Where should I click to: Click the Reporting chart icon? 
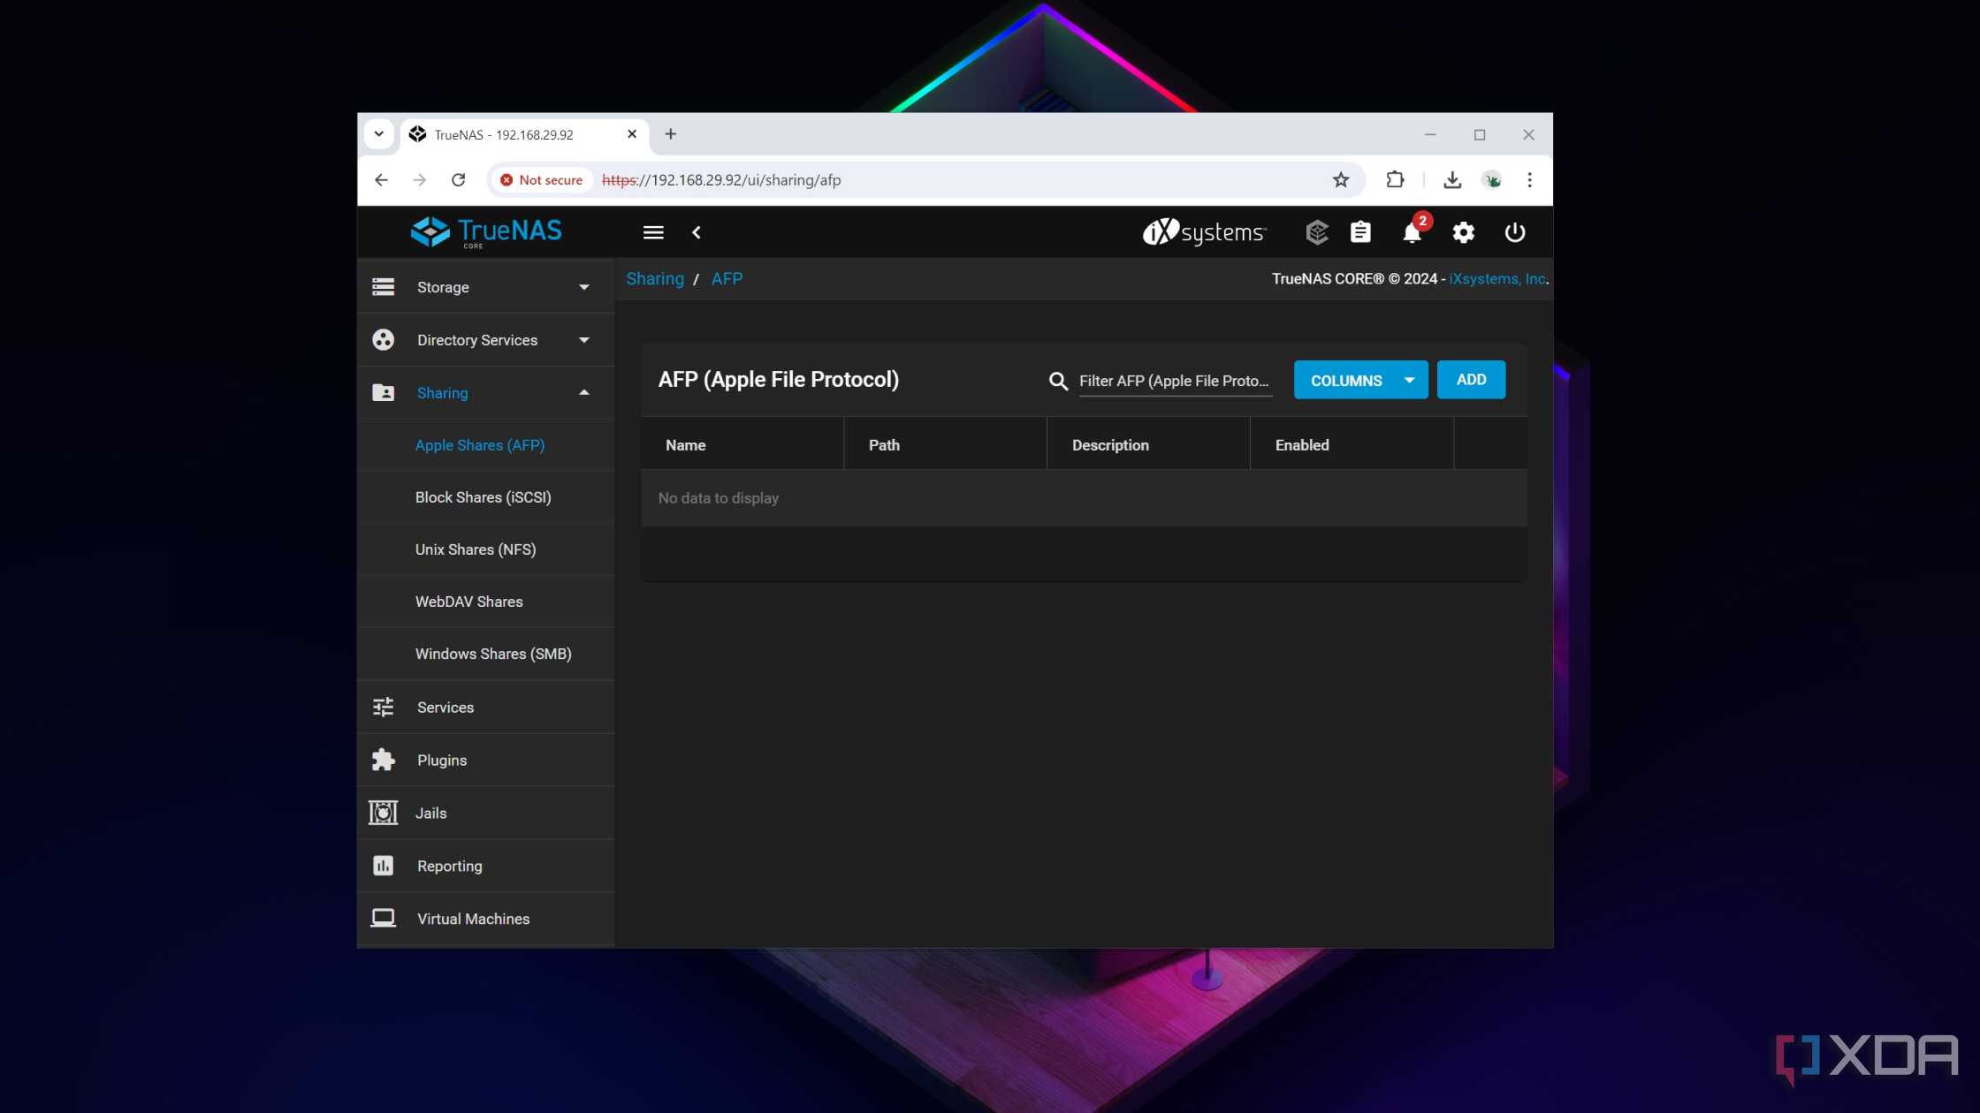click(383, 866)
